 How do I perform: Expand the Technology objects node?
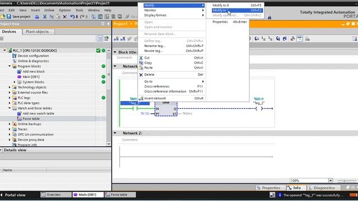pos(10,87)
